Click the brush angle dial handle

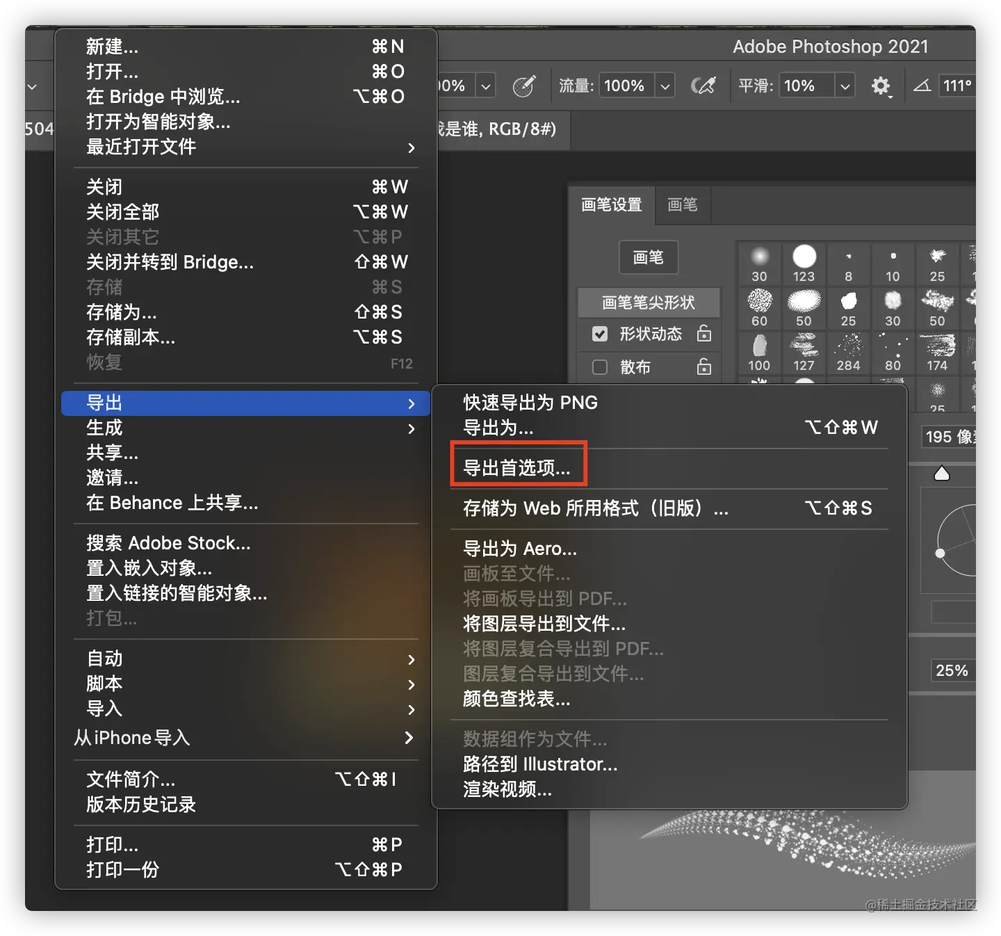pyautogui.click(x=940, y=554)
